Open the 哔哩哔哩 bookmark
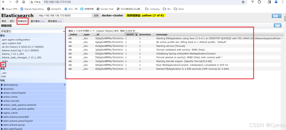 pyautogui.click(x=87, y=9)
